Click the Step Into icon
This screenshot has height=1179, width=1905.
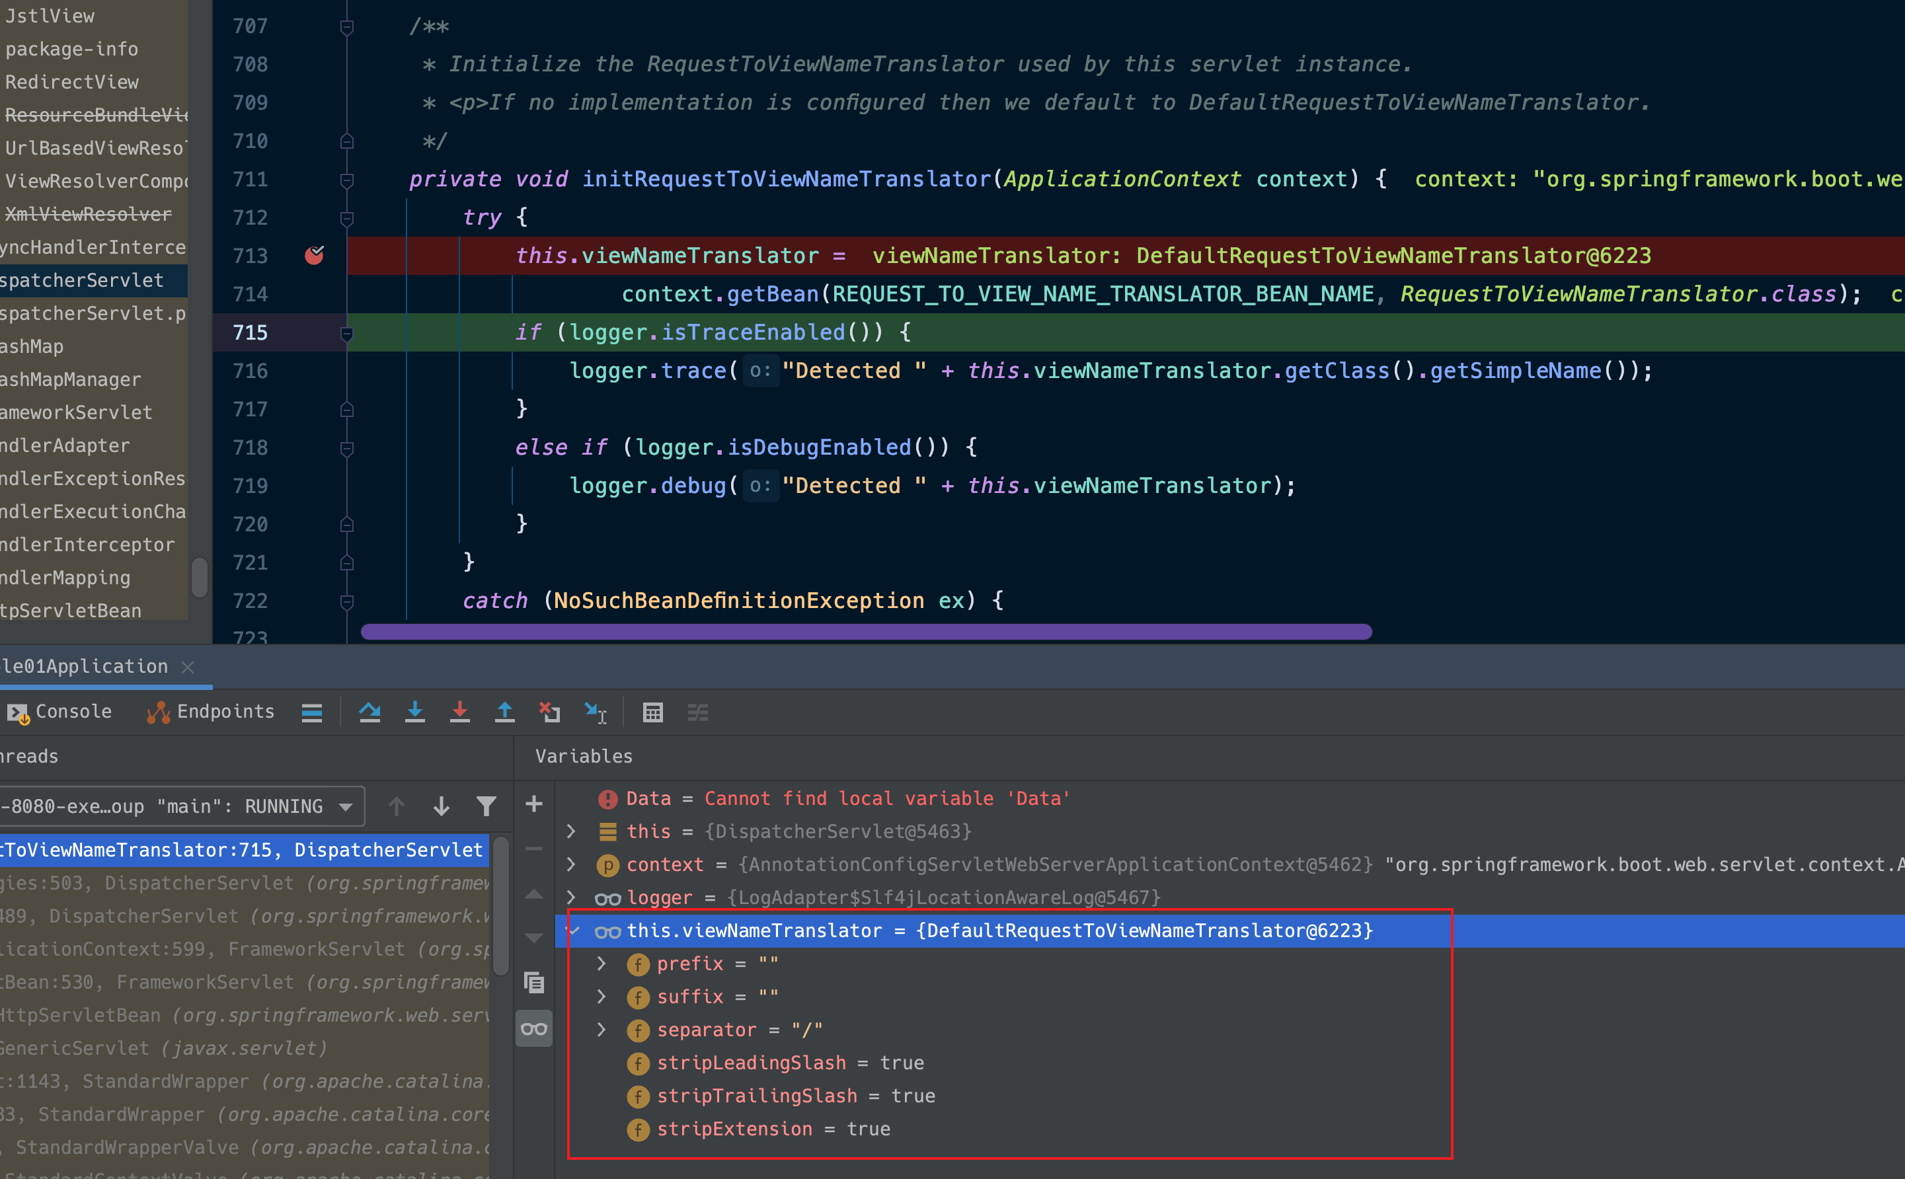pos(415,712)
